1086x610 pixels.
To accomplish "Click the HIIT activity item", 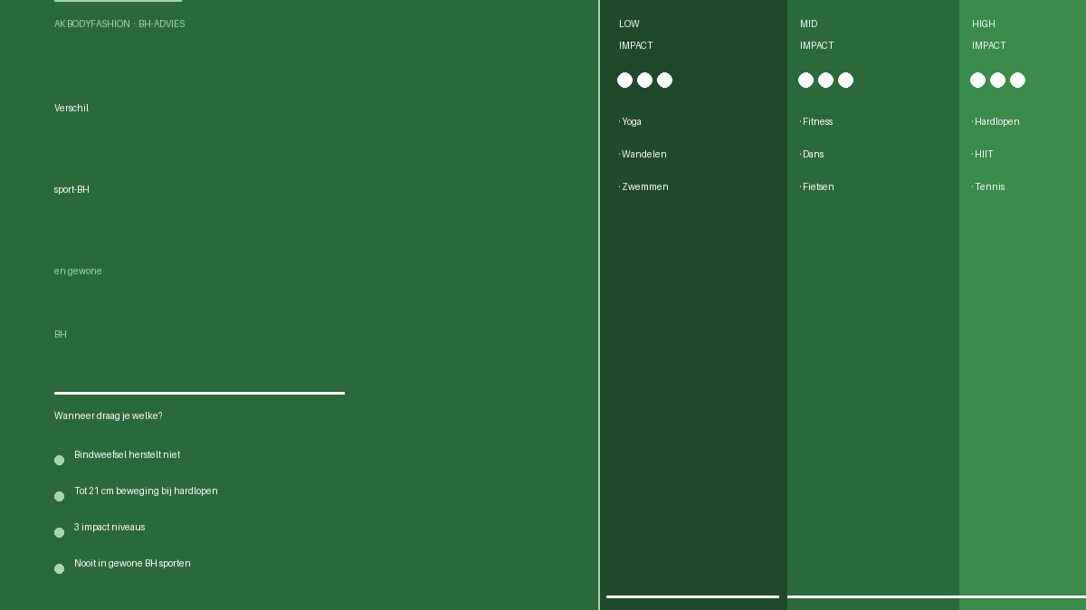I will [x=983, y=154].
